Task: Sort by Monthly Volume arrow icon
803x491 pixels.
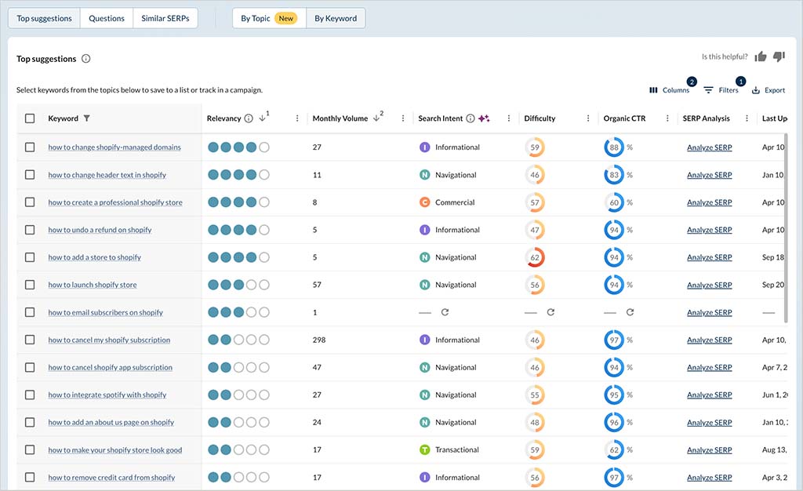Action: click(x=376, y=118)
